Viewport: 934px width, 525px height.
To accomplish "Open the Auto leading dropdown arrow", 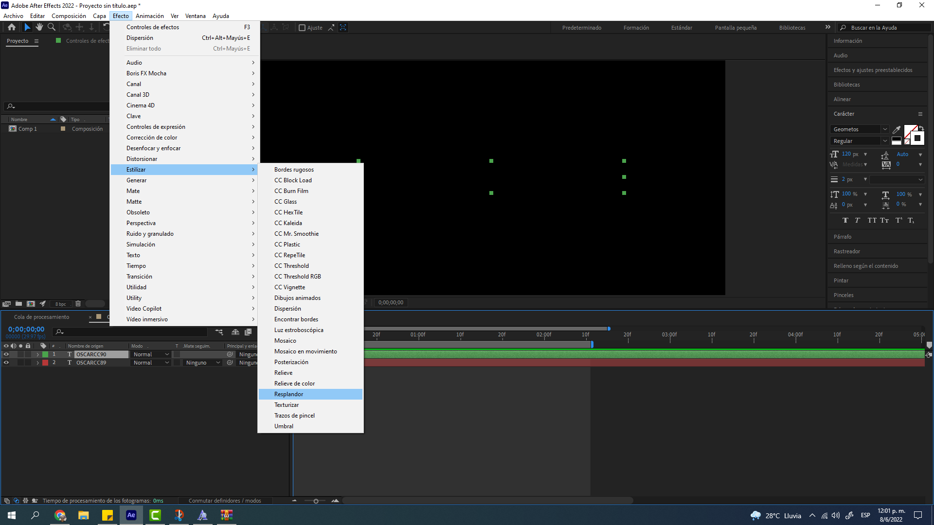I will (x=920, y=155).
